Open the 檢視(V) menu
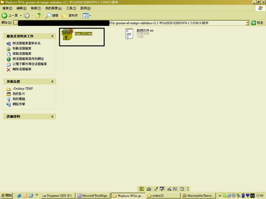 (x=36, y=8)
